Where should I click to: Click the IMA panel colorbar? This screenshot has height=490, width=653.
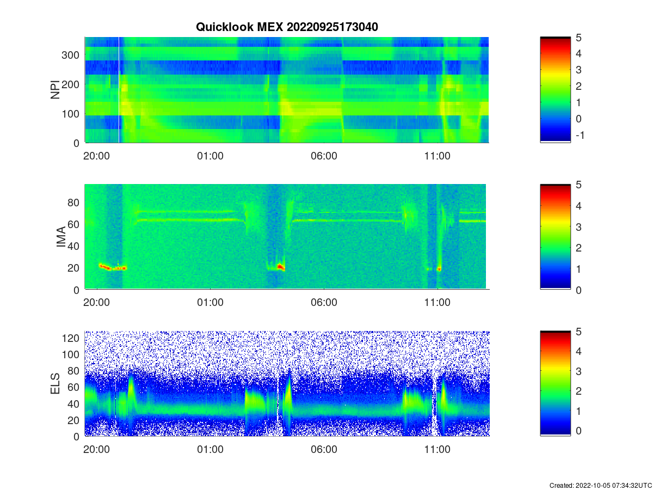pos(555,237)
